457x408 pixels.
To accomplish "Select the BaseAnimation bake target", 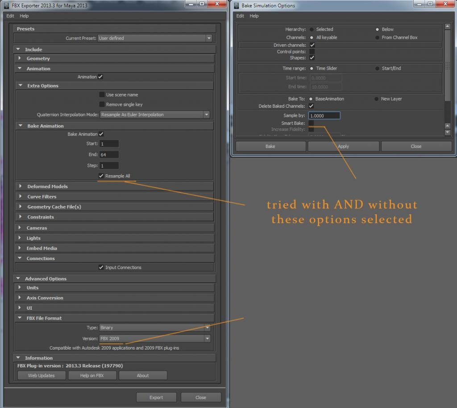I will (x=311, y=99).
